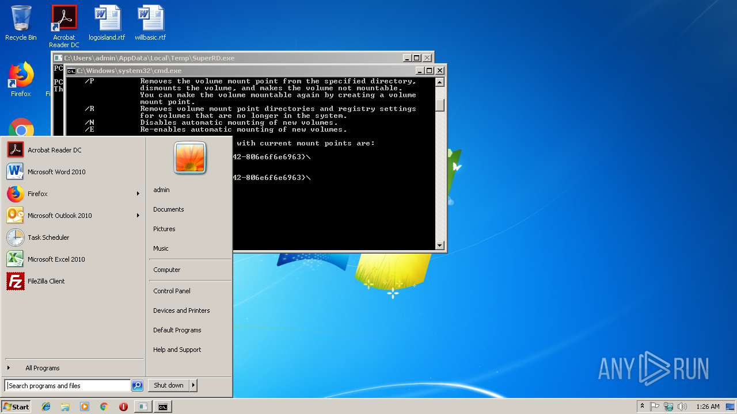Open Help and Support
The height and width of the screenshot is (414, 737).
click(x=190, y=350)
